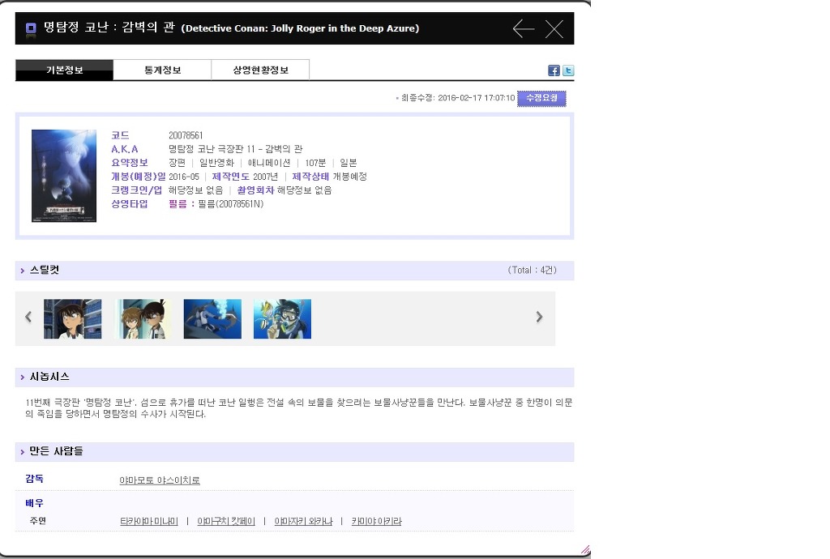Collapse the 스틸컷 section header arrow
This screenshot has height=559, width=830.
pyautogui.click(x=23, y=271)
